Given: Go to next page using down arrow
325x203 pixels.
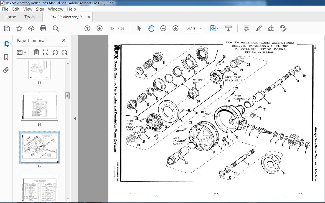Looking at the screenshot, I should [x=100, y=28].
